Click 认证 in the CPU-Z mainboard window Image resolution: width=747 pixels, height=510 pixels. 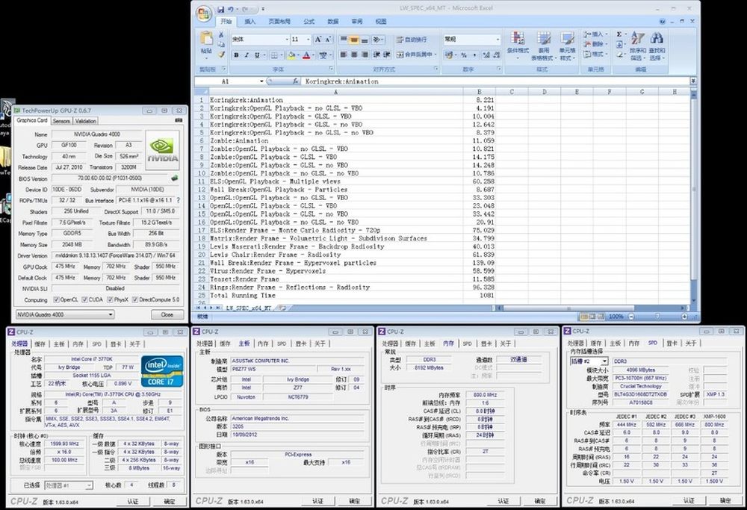click(x=317, y=501)
